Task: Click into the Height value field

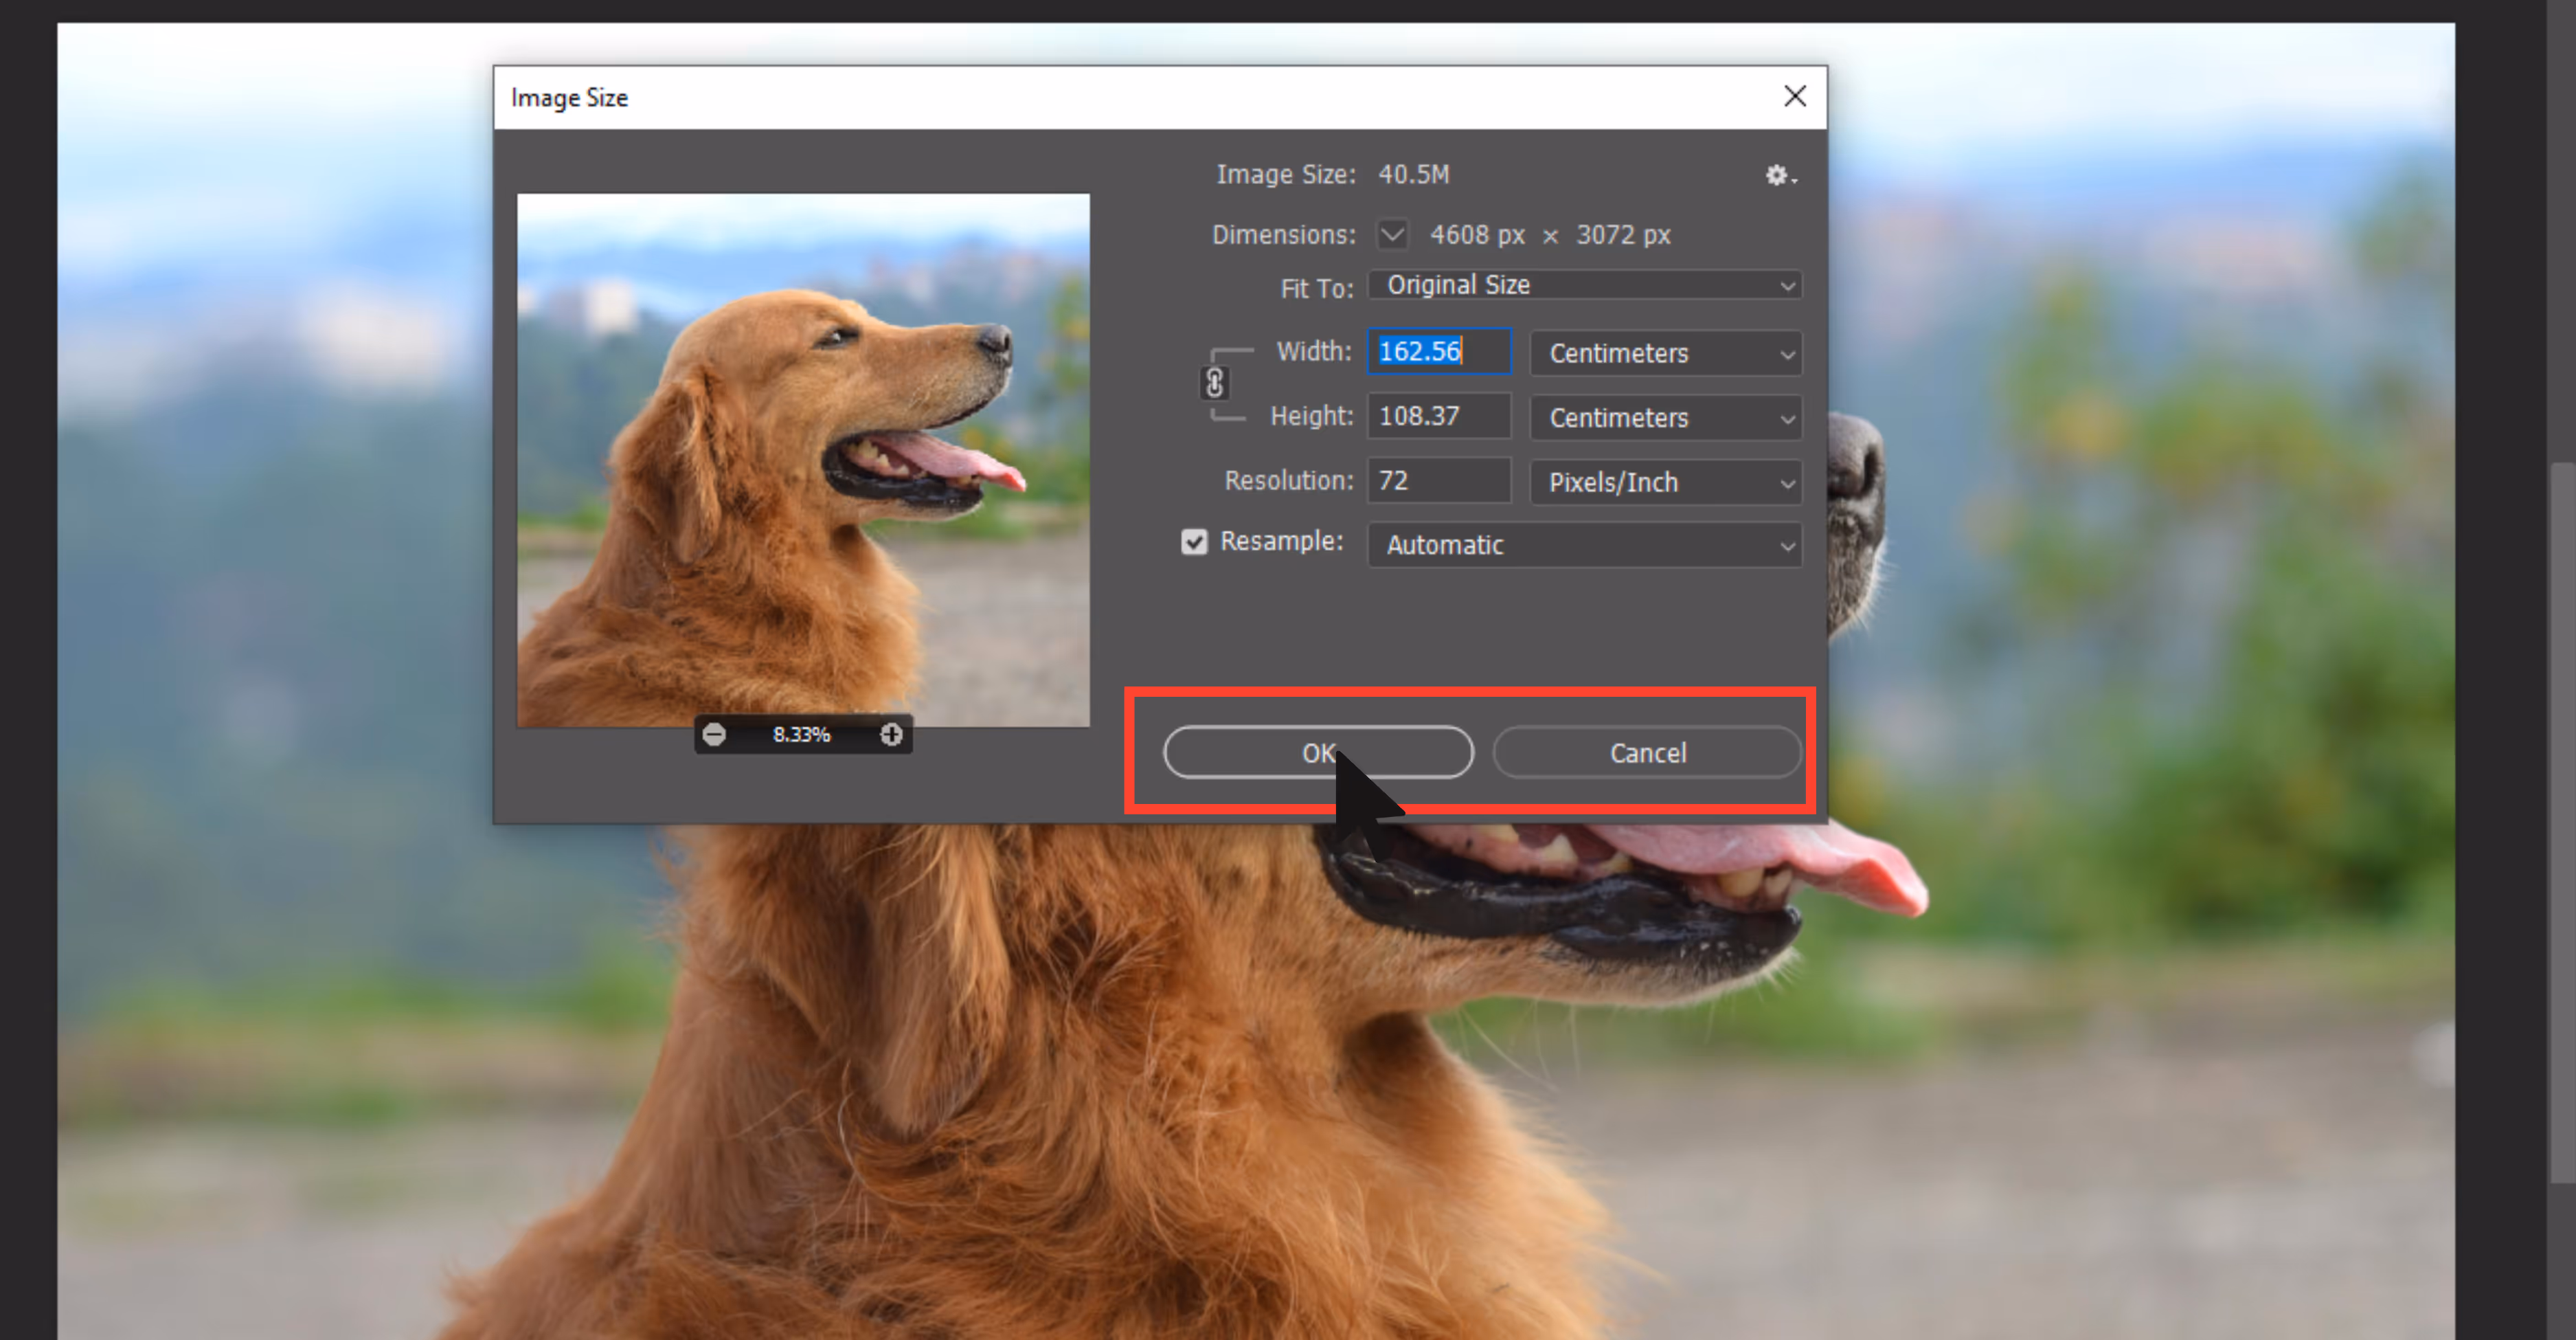Action: (x=1439, y=416)
